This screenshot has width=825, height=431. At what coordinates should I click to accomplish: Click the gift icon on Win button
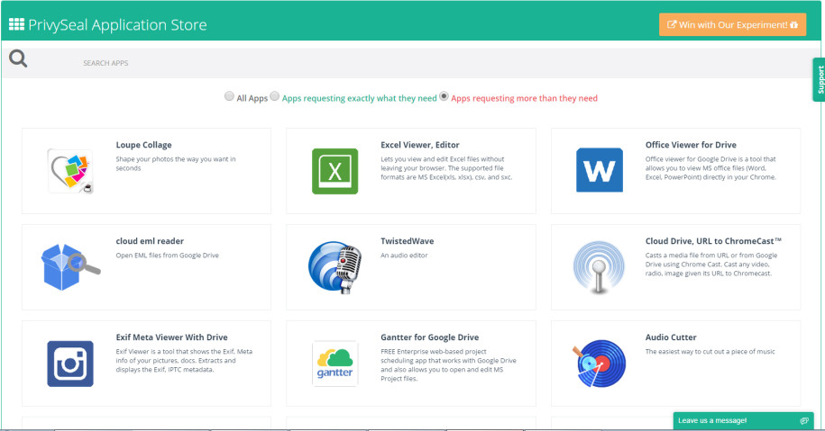click(x=794, y=24)
